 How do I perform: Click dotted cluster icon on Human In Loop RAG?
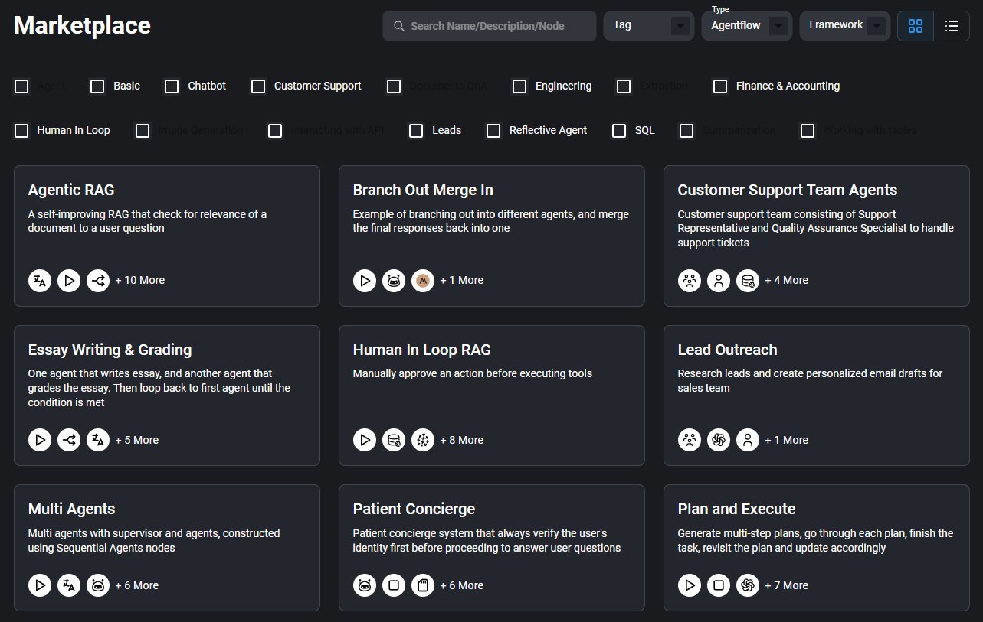coord(423,440)
